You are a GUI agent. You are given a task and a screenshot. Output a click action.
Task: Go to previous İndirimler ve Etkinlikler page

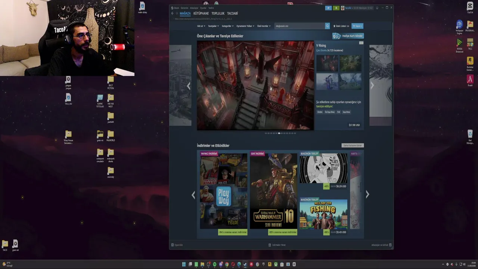(x=193, y=195)
